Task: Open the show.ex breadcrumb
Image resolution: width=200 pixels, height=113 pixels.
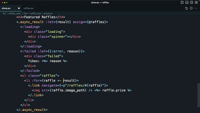Action: tap(48, 13)
